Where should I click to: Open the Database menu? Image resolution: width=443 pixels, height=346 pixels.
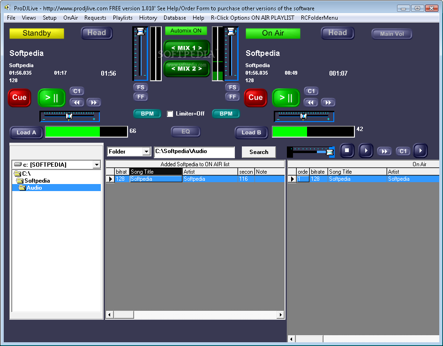(x=174, y=18)
